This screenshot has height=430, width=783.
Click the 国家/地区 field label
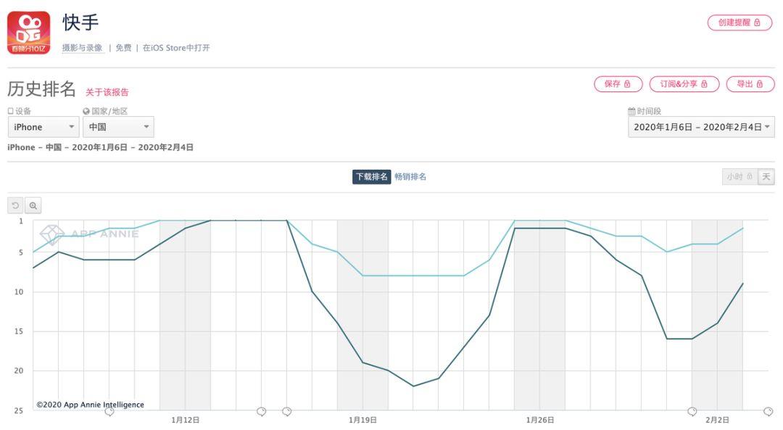tap(109, 111)
